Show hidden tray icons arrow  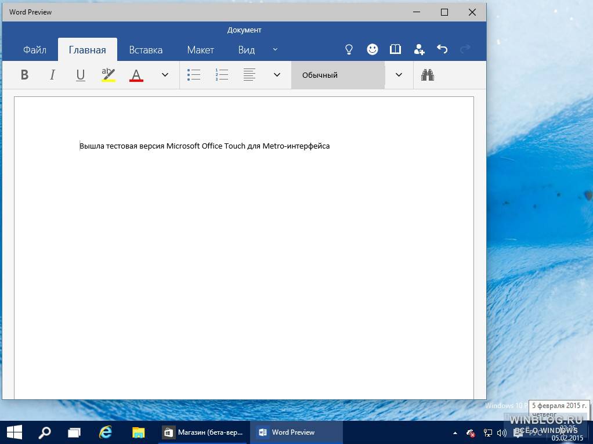tap(455, 433)
